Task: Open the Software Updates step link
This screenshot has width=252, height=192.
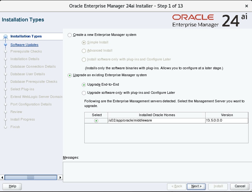Action: click(x=24, y=45)
